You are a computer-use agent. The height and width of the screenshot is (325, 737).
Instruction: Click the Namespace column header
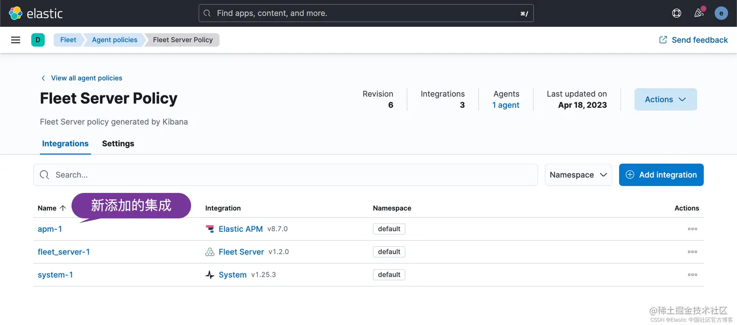click(x=392, y=208)
